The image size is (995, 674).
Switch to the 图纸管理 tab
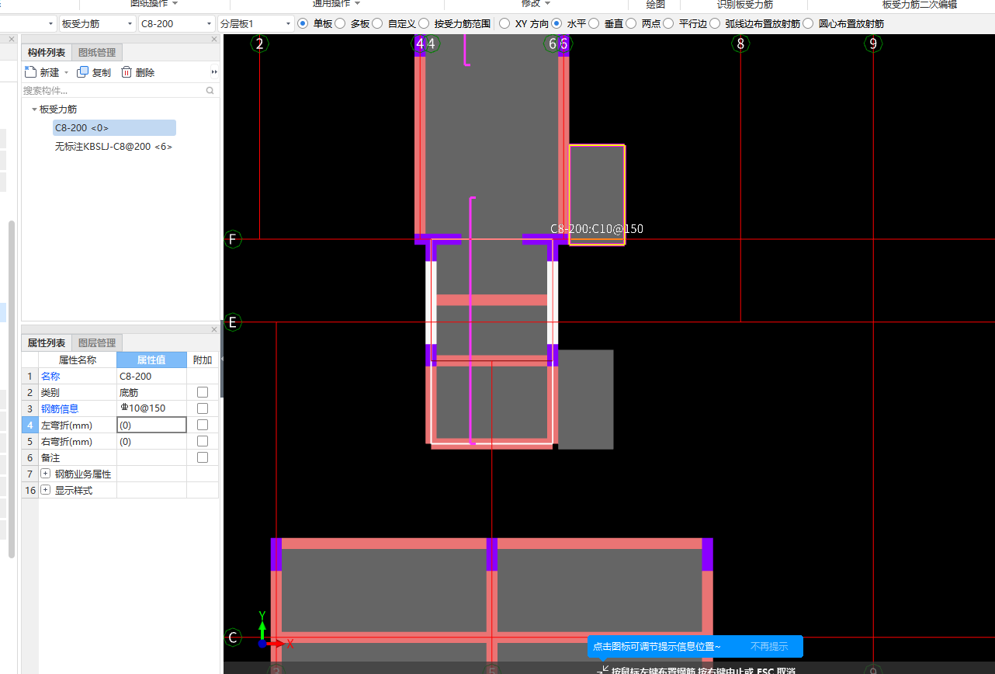click(97, 53)
